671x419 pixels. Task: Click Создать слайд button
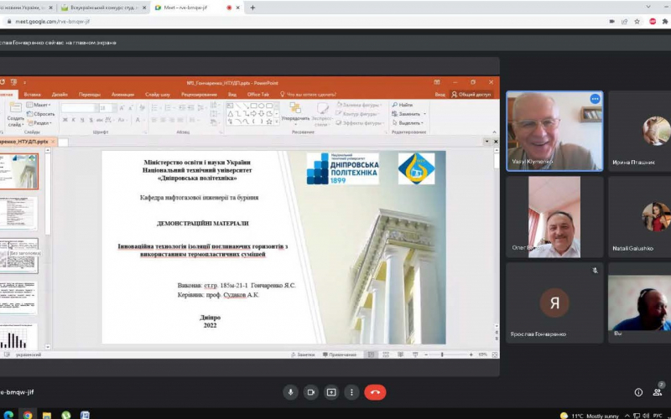pyautogui.click(x=15, y=115)
